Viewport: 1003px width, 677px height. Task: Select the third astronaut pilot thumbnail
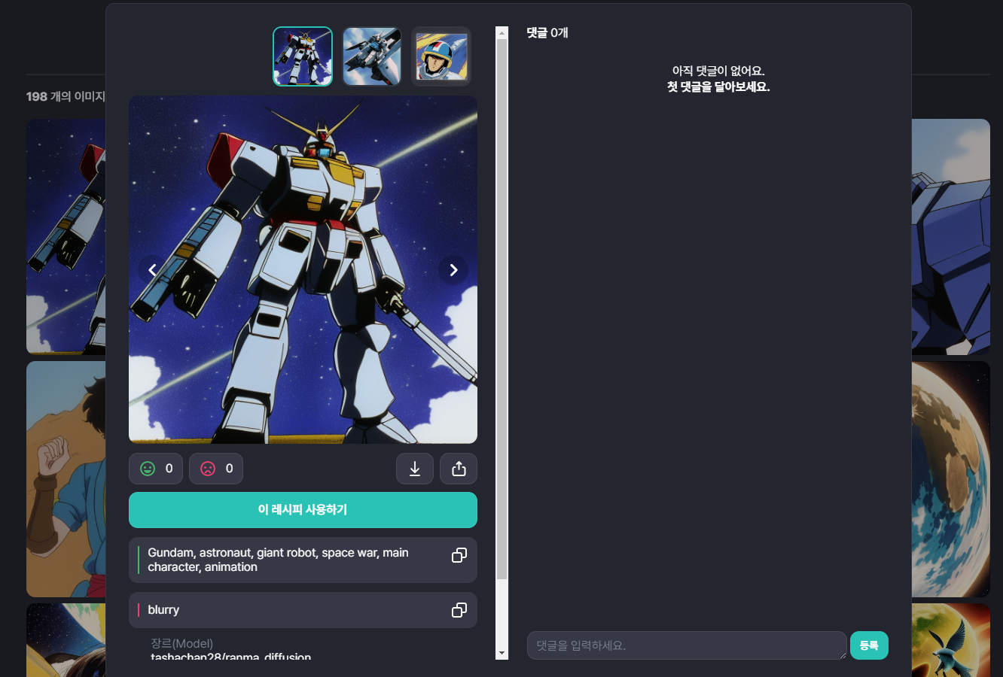pyautogui.click(x=441, y=56)
